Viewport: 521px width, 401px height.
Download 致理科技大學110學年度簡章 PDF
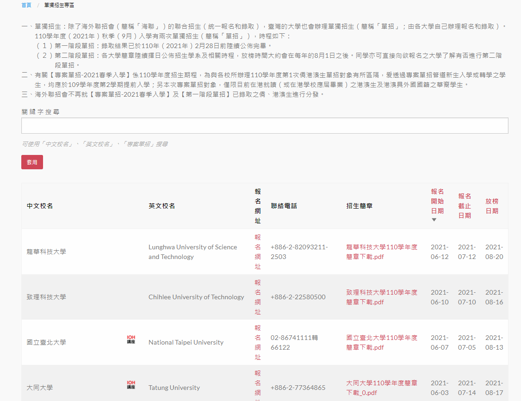pos(381,297)
